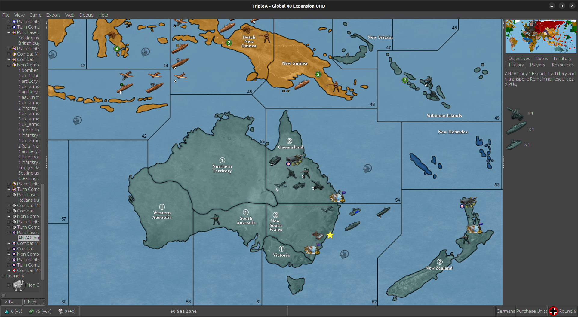Click the artillery unit icon in History panel

click(x=515, y=114)
